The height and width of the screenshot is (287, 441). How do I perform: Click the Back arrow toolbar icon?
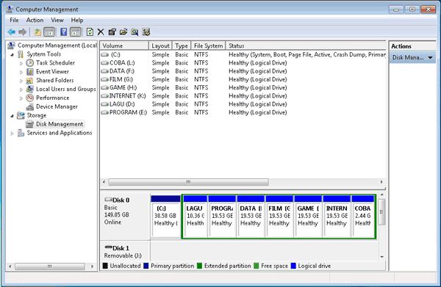tap(11, 32)
